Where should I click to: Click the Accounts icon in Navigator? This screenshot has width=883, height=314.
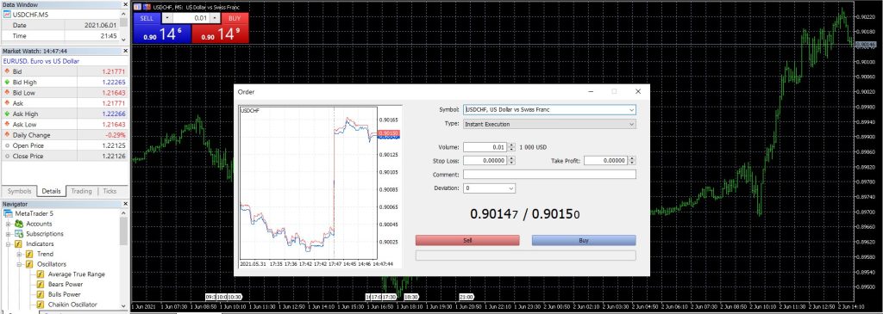tap(20, 224)
